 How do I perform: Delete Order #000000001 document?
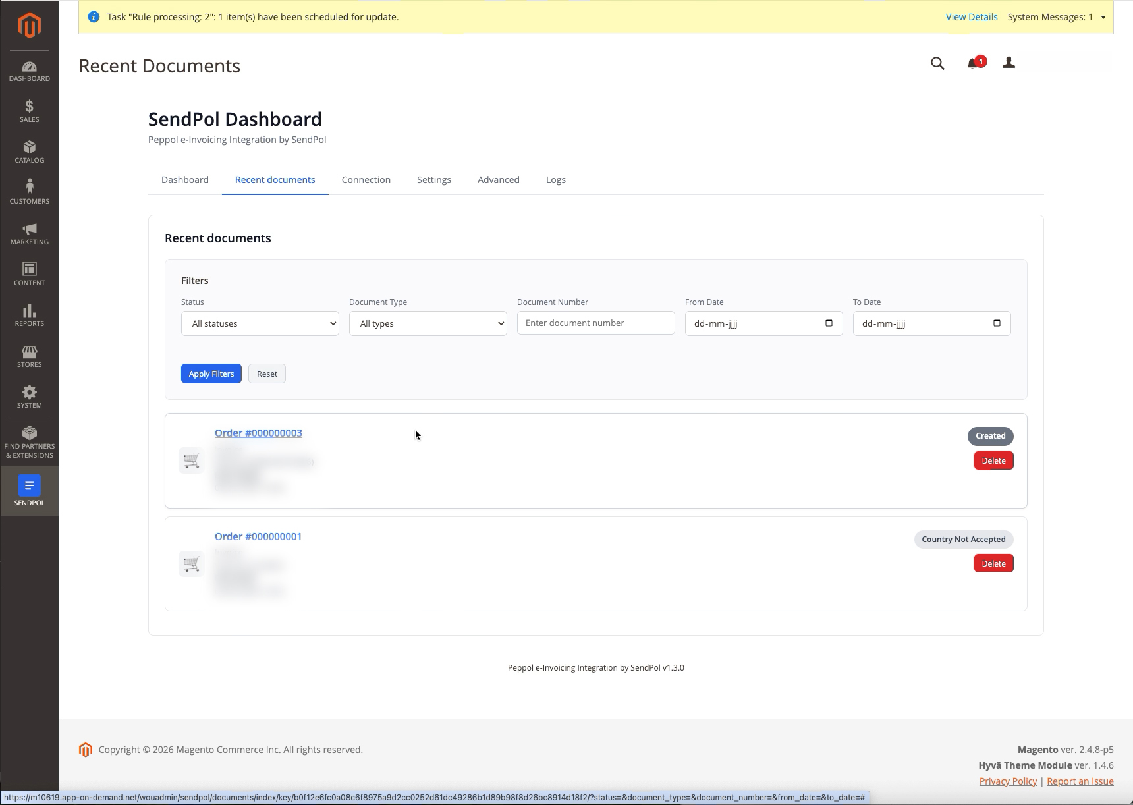pyautogui.click(x=993, y=563)
